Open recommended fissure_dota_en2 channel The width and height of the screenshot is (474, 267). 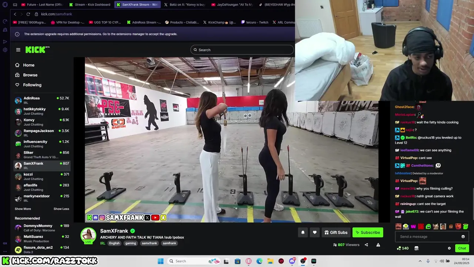tap(42, 250)
